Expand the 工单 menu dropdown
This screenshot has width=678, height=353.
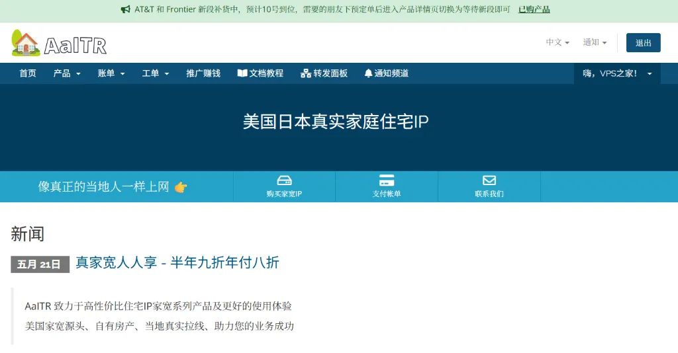(155, 73)
